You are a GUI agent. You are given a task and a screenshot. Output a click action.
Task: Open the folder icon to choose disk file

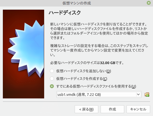147,94
